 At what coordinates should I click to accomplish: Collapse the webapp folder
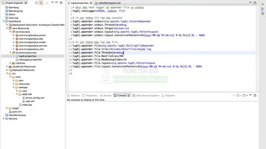click(x=14, y=87)
